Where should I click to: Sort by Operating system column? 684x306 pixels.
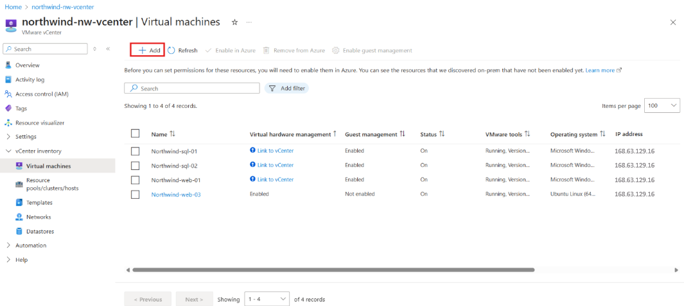tap(577, 134)
